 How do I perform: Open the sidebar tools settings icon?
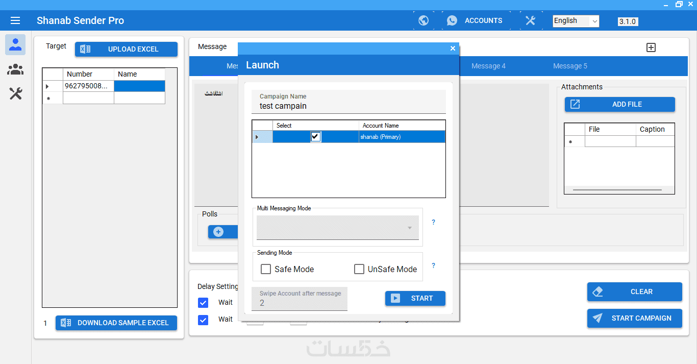[15, 93]
